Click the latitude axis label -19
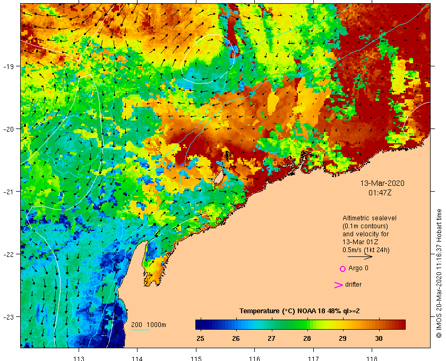This screenshot has height=361, width=446. 8,66
